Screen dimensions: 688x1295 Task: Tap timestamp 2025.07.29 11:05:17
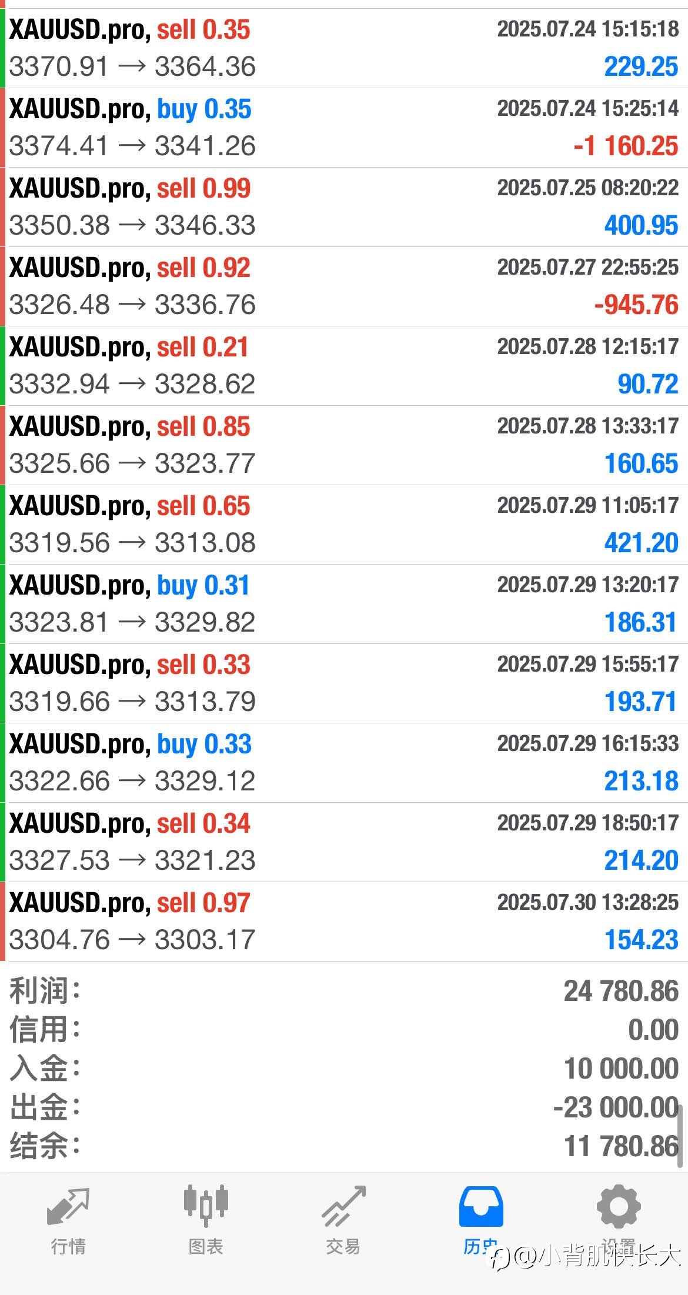[588, 505]
